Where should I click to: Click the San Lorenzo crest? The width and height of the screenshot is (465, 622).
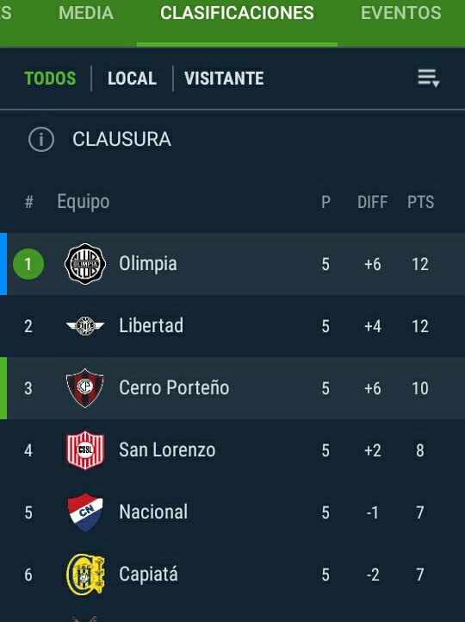(85, 449)
